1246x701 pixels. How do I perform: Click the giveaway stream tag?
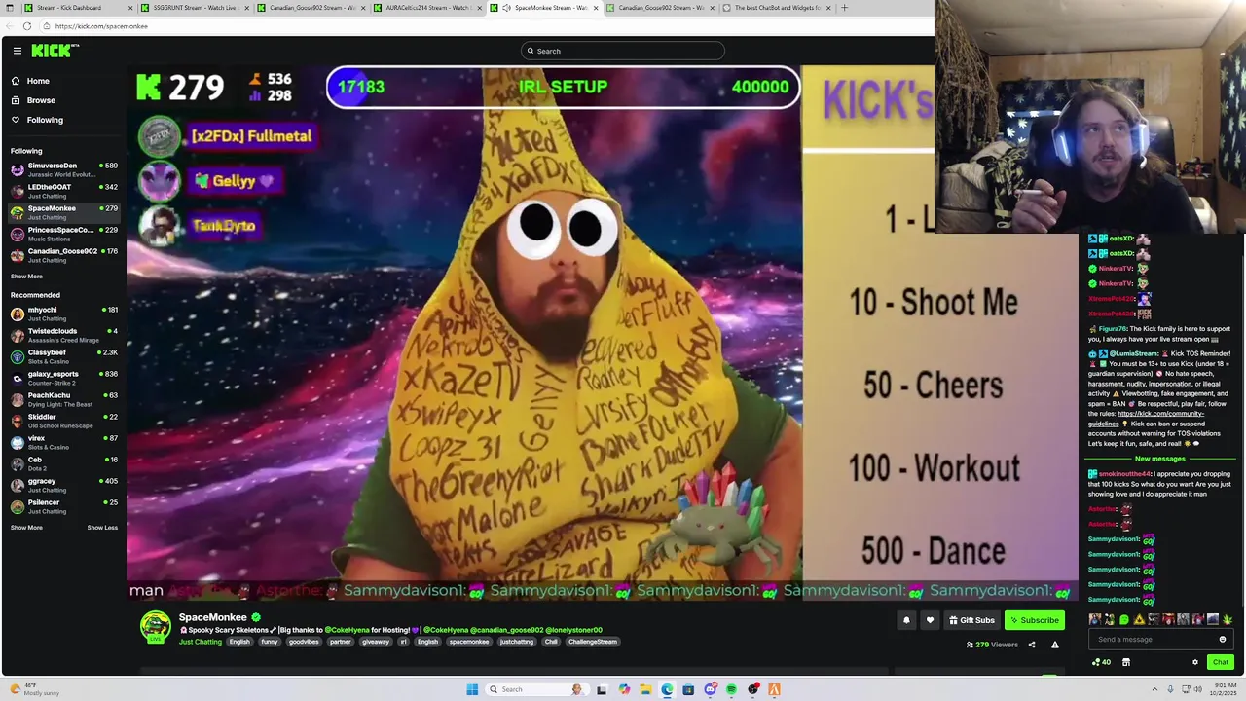(375, 642)
